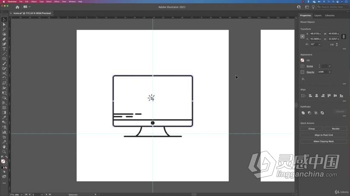Select the Rotate tool
The height and width of the screenshot is (196, 350).
(x=4, y=78)
